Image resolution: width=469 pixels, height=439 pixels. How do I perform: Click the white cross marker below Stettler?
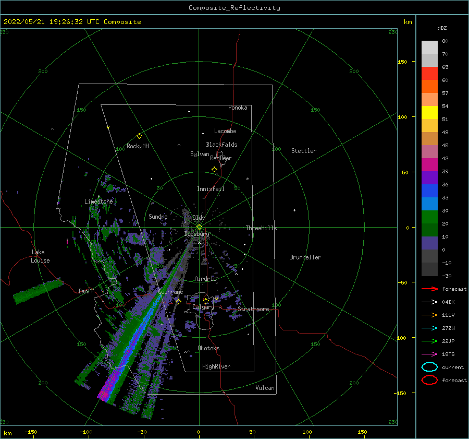[x=294, y=210]
